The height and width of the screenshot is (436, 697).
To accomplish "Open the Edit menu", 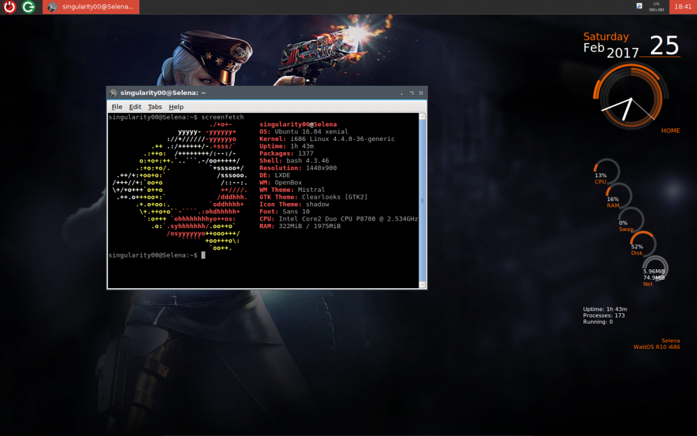I will tap(135, 107).
